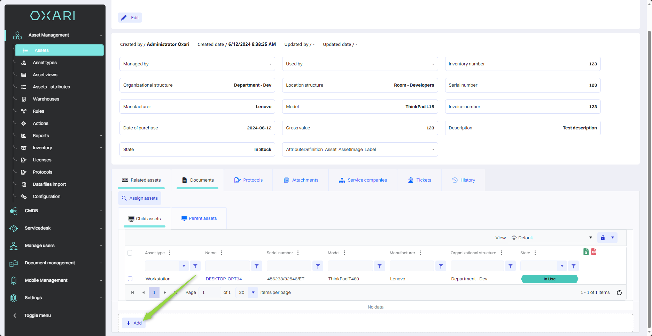
Task: Export grid to PDF icon
Action: pos(594,252)
